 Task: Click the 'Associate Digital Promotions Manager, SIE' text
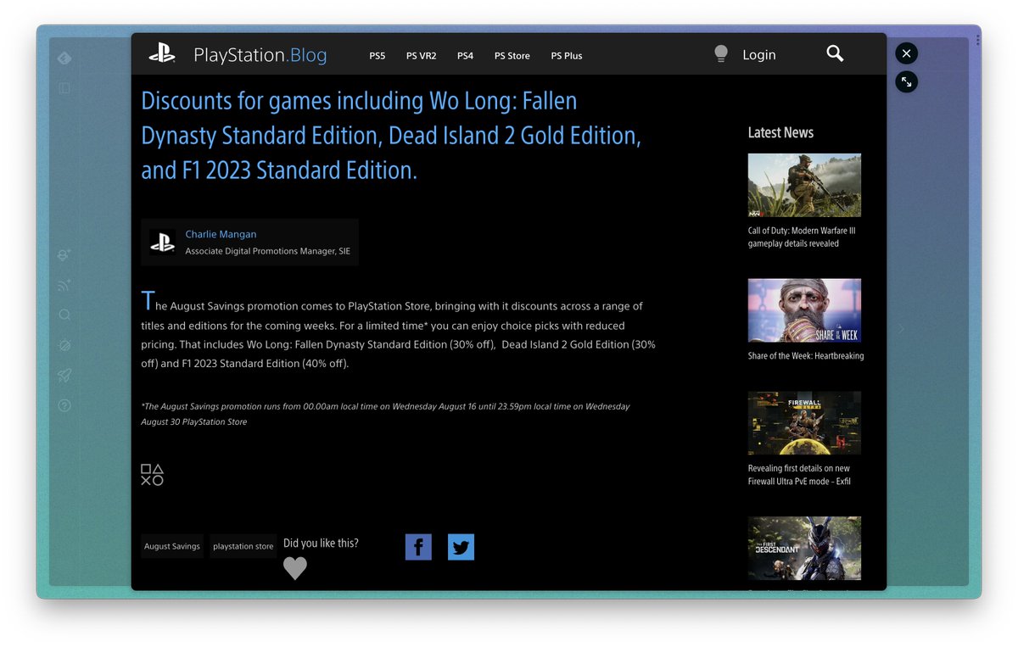point(268,251)
